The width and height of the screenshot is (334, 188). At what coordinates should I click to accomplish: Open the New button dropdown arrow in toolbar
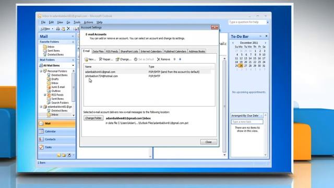[53, 29]
